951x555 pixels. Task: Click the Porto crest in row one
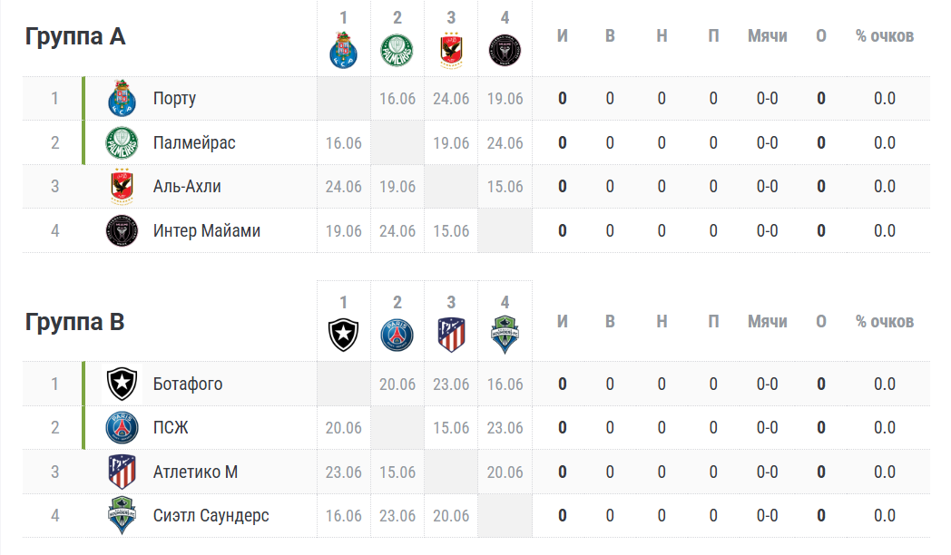click(x=122, y=98)
